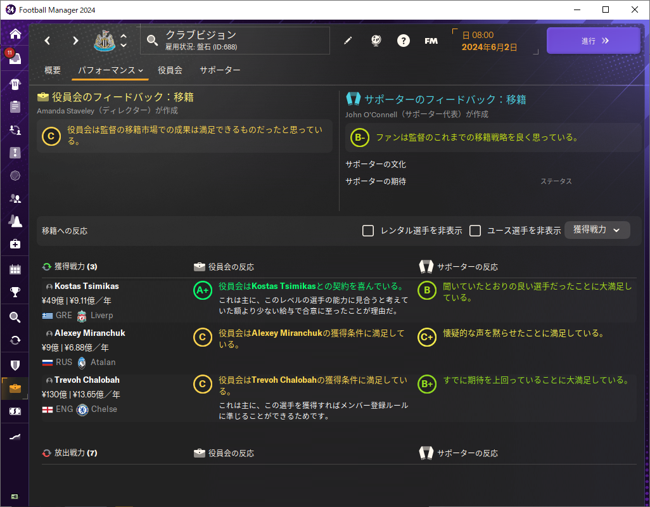Viewport: 650px width, 507px height.
Task: Go forward with the right arrow
Action: (x=75, y=41)
